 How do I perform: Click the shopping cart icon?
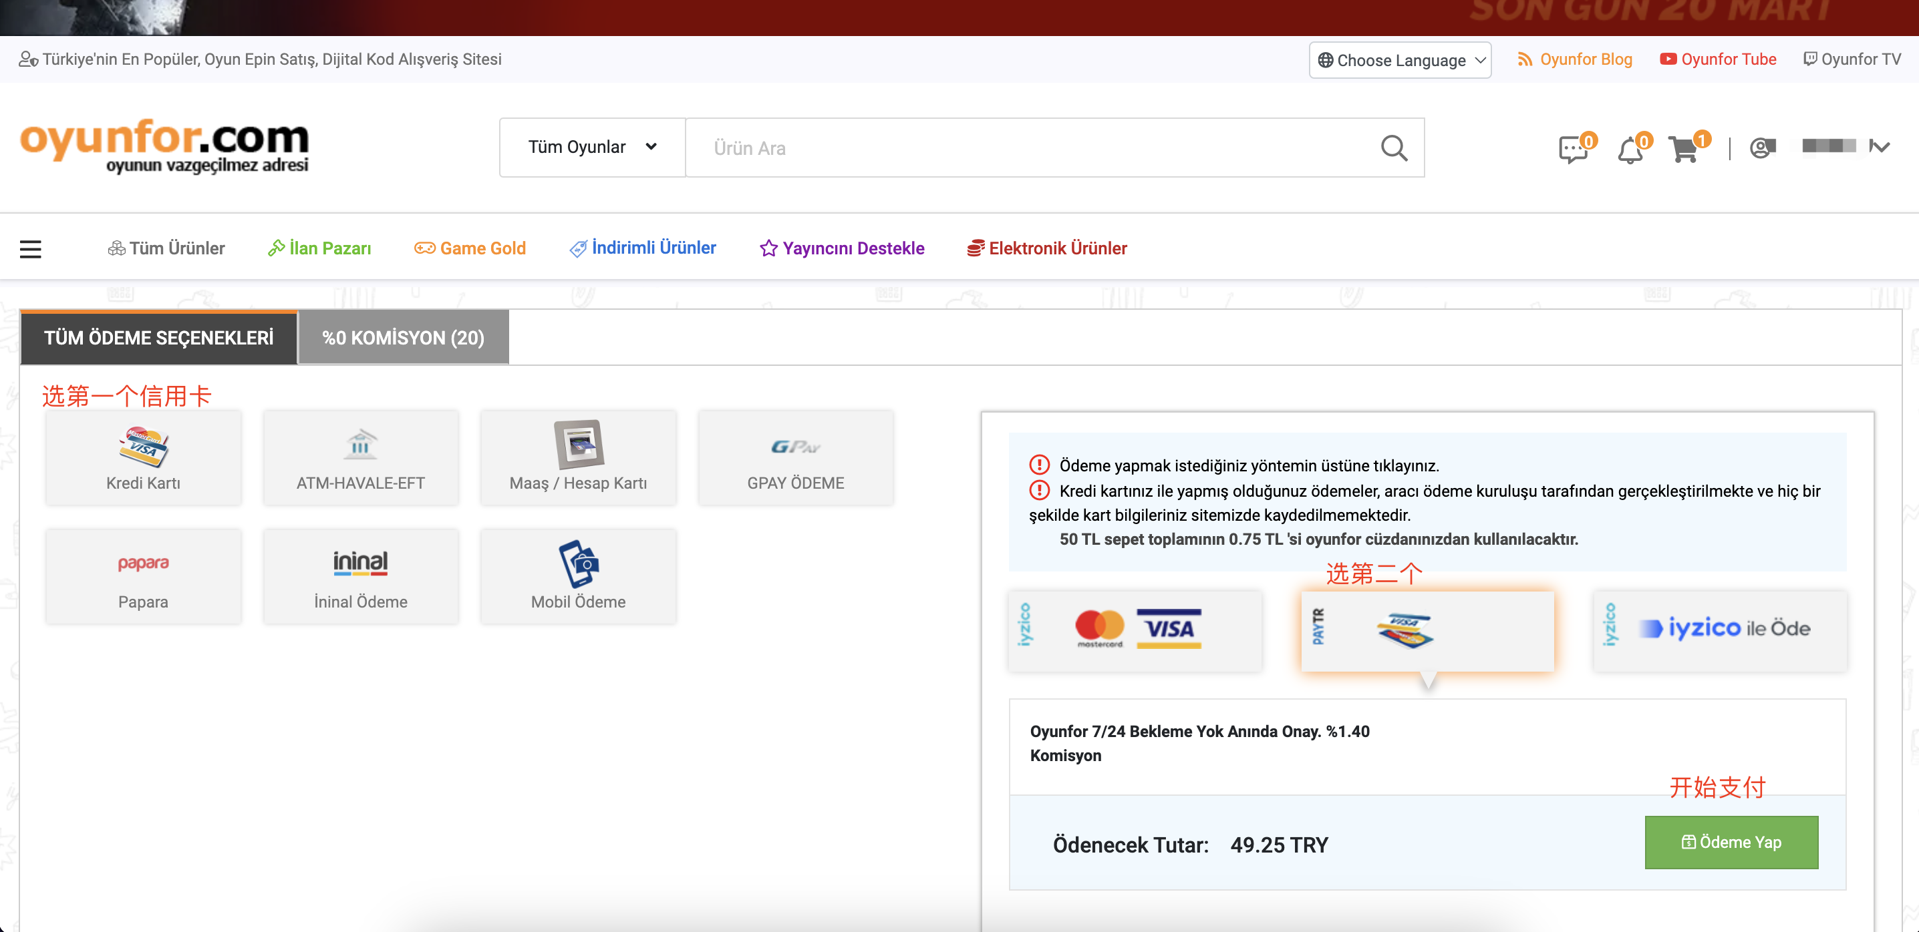coord(1683,149)
